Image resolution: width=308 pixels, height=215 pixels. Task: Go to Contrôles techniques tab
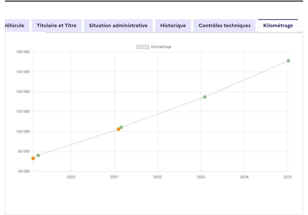(x=224, y=26)
